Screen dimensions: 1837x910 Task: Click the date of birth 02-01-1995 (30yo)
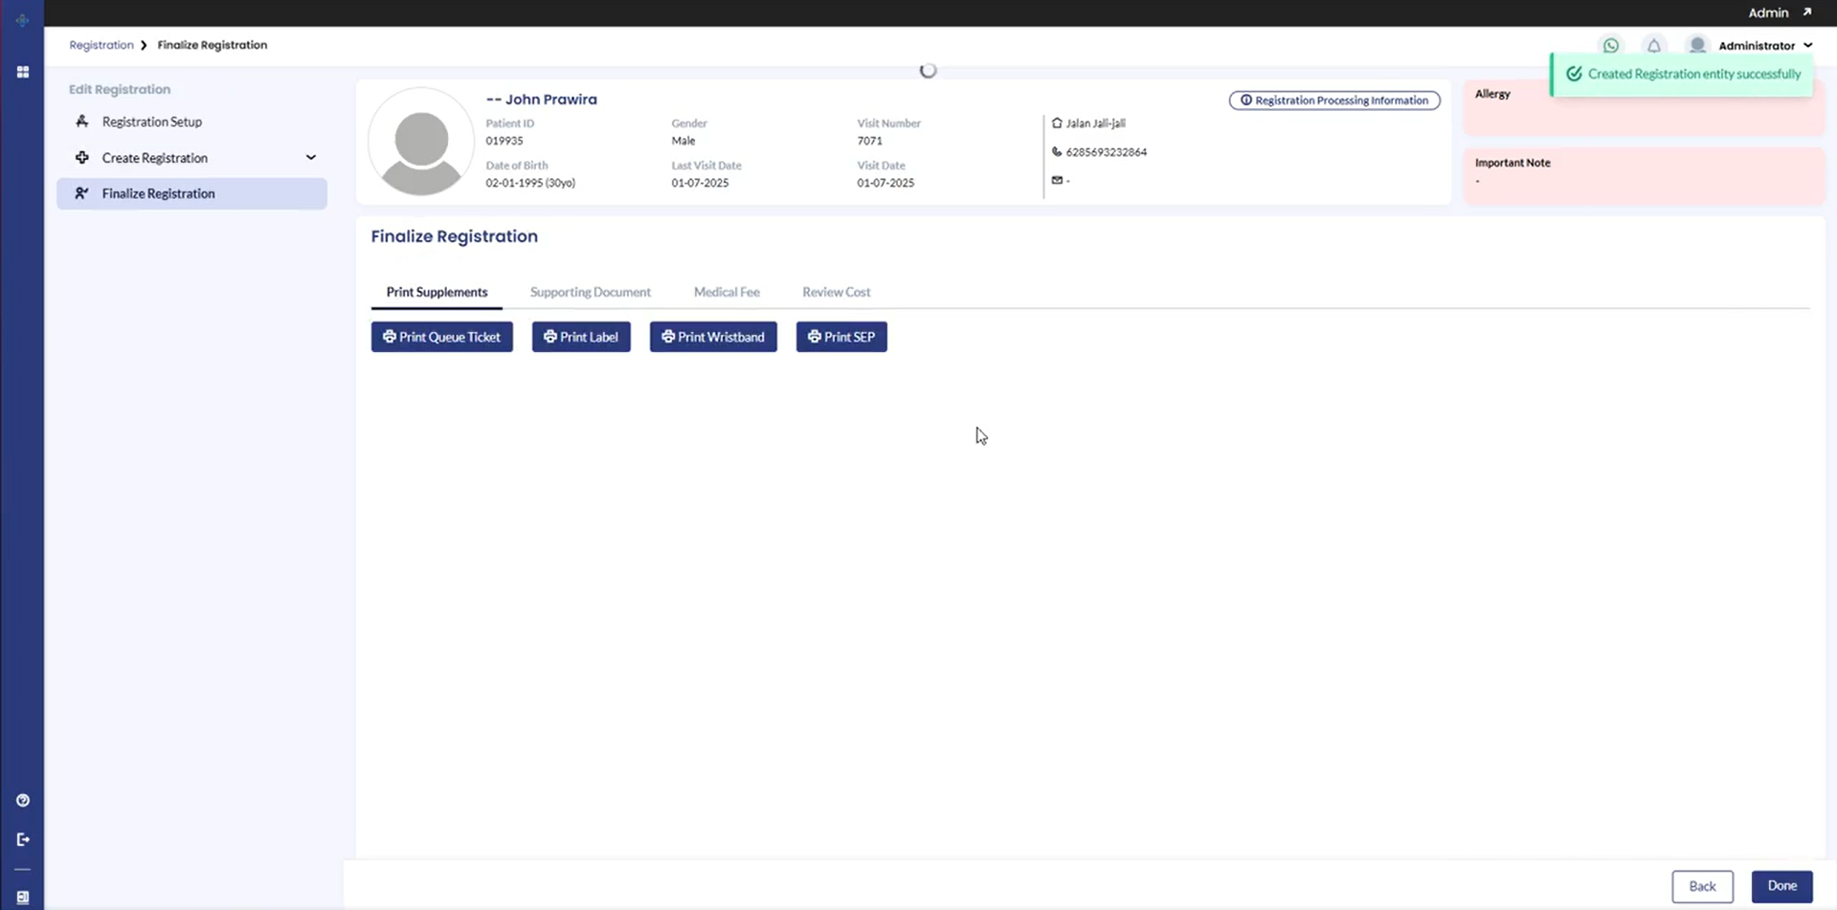coord(530,183)
